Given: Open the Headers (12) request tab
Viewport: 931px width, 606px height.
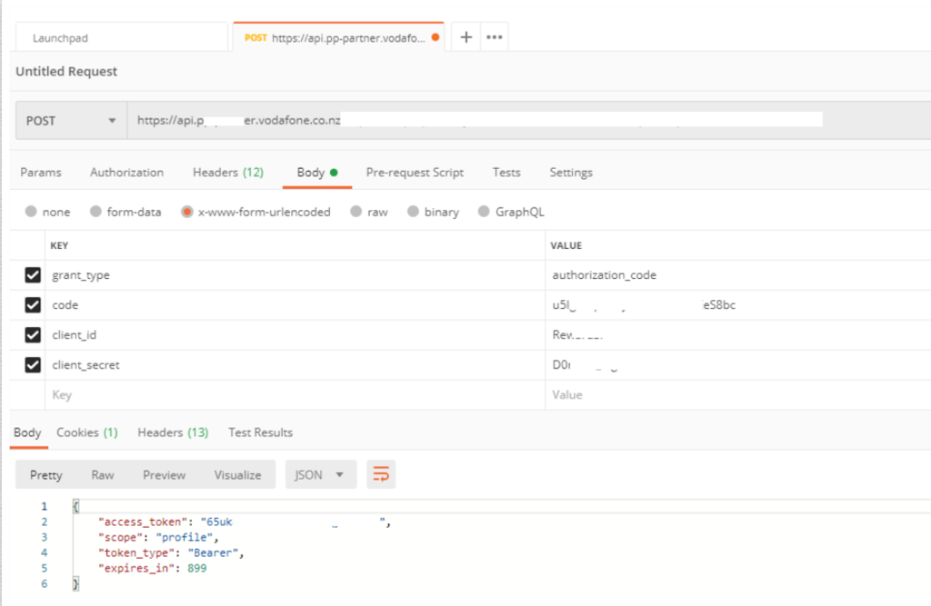Looking at the screenshot, I should coord(227,173).
